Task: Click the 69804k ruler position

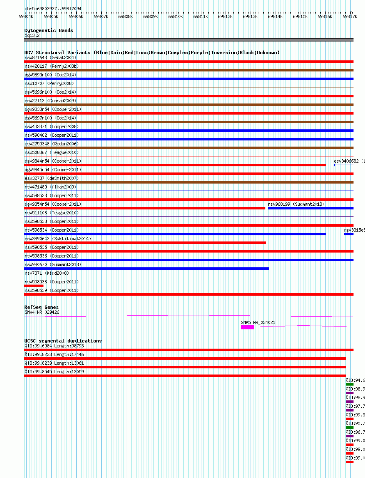Action: pos(26,17)
